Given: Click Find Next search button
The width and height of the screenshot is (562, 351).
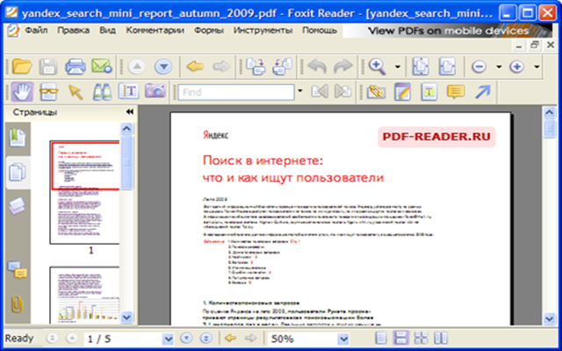Looking at the screenshot, I should 343,91.
